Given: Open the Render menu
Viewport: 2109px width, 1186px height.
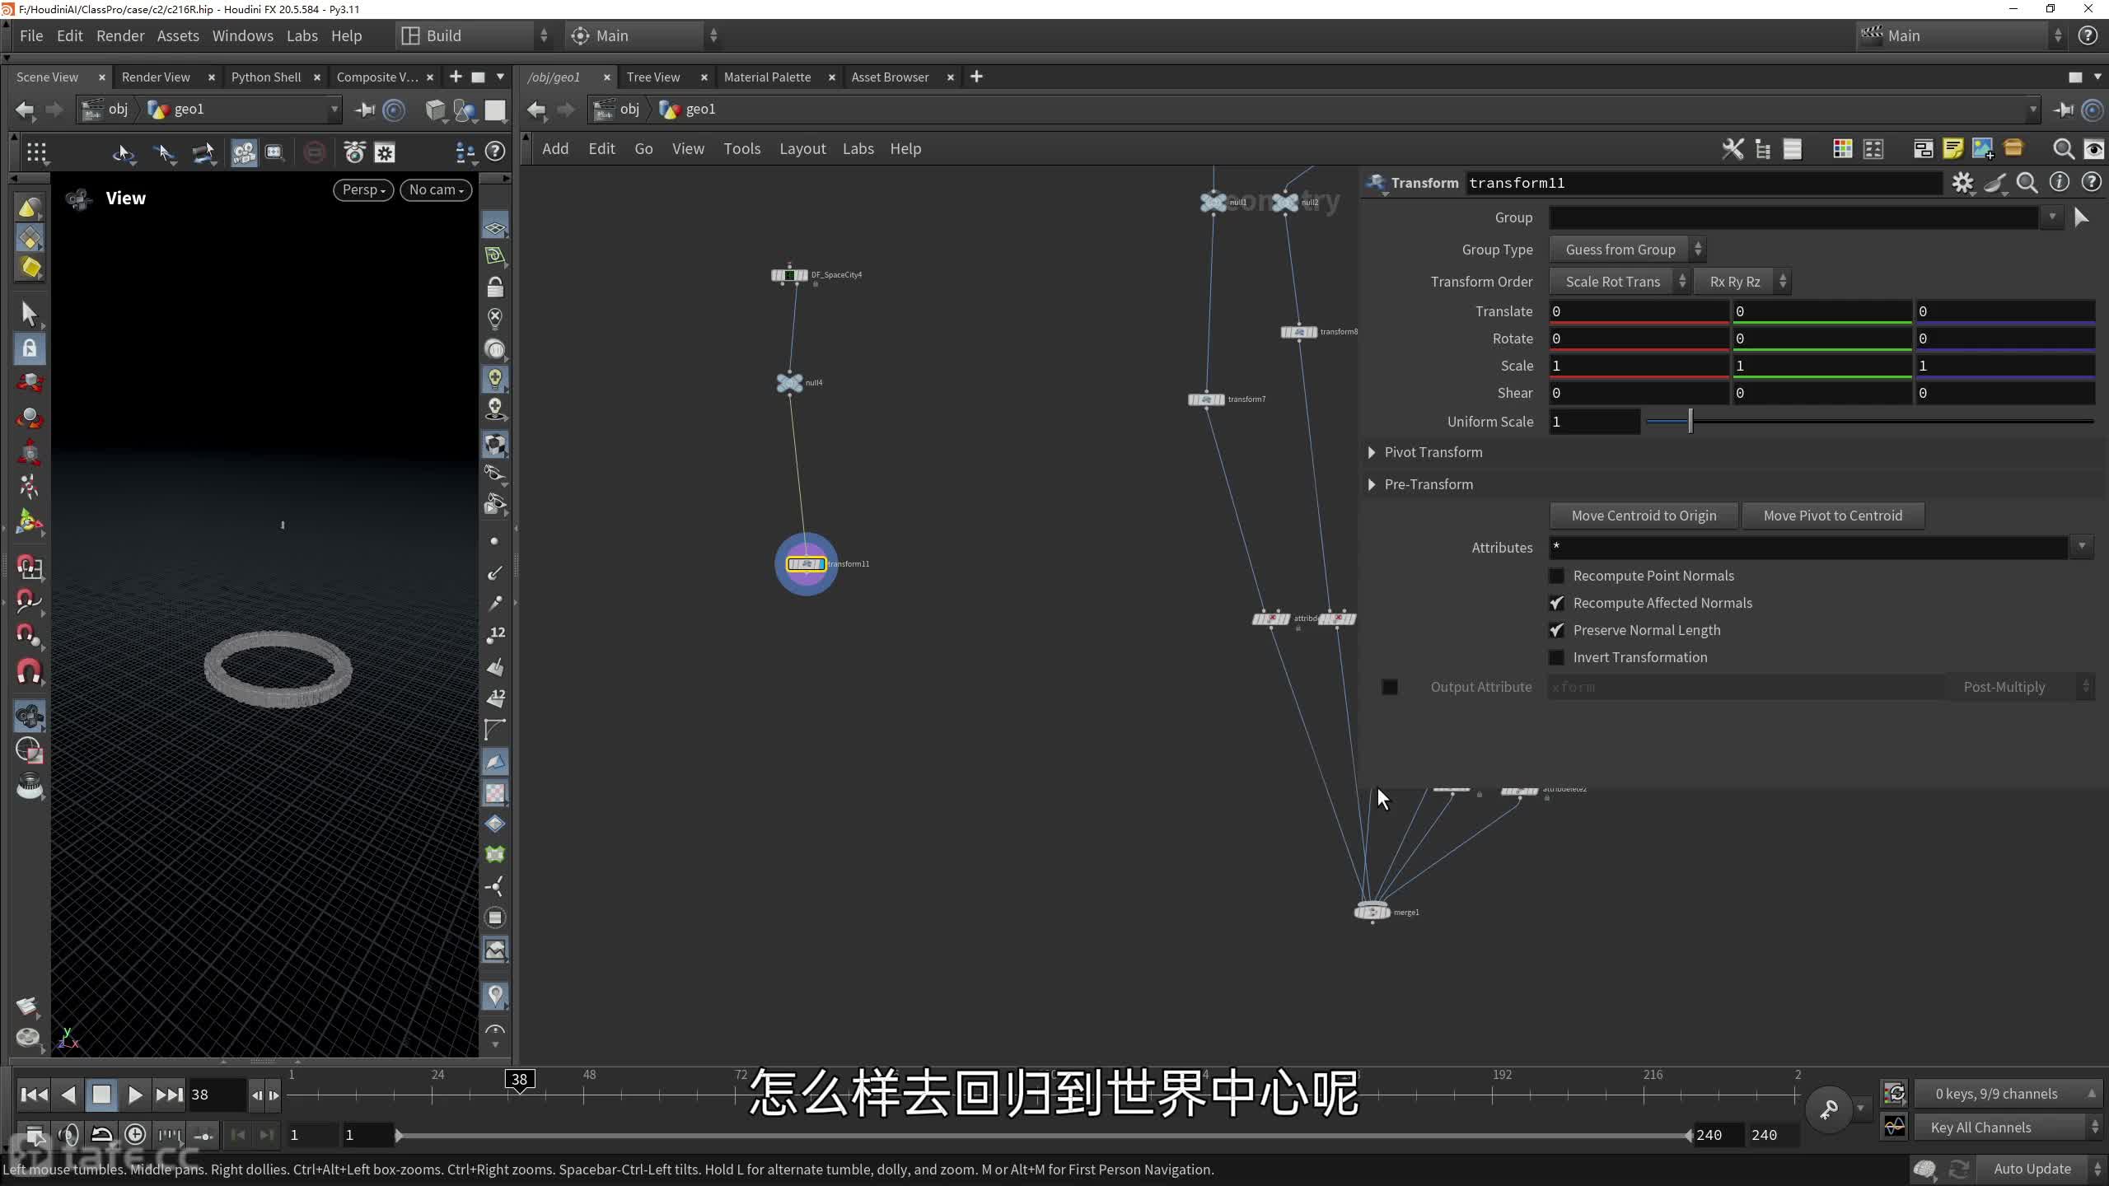Looking at the screenshot, I should click(119, 35).
